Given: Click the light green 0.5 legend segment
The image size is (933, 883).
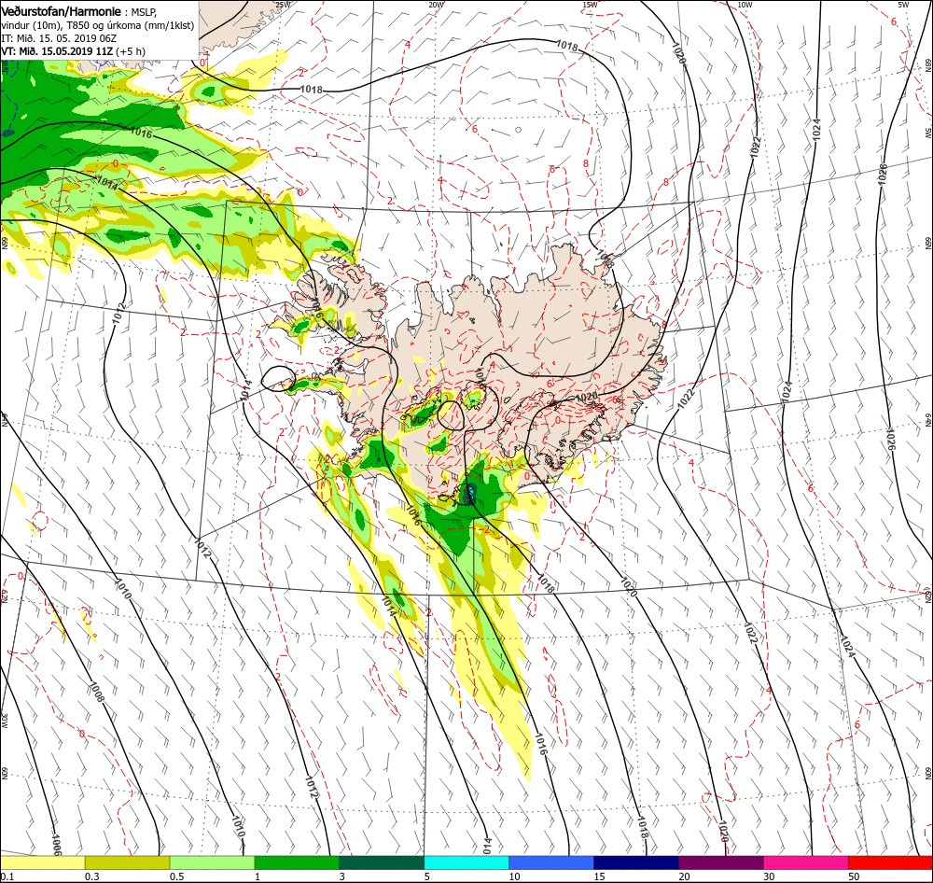Looking at the screenshot, I should pos(213,862).
